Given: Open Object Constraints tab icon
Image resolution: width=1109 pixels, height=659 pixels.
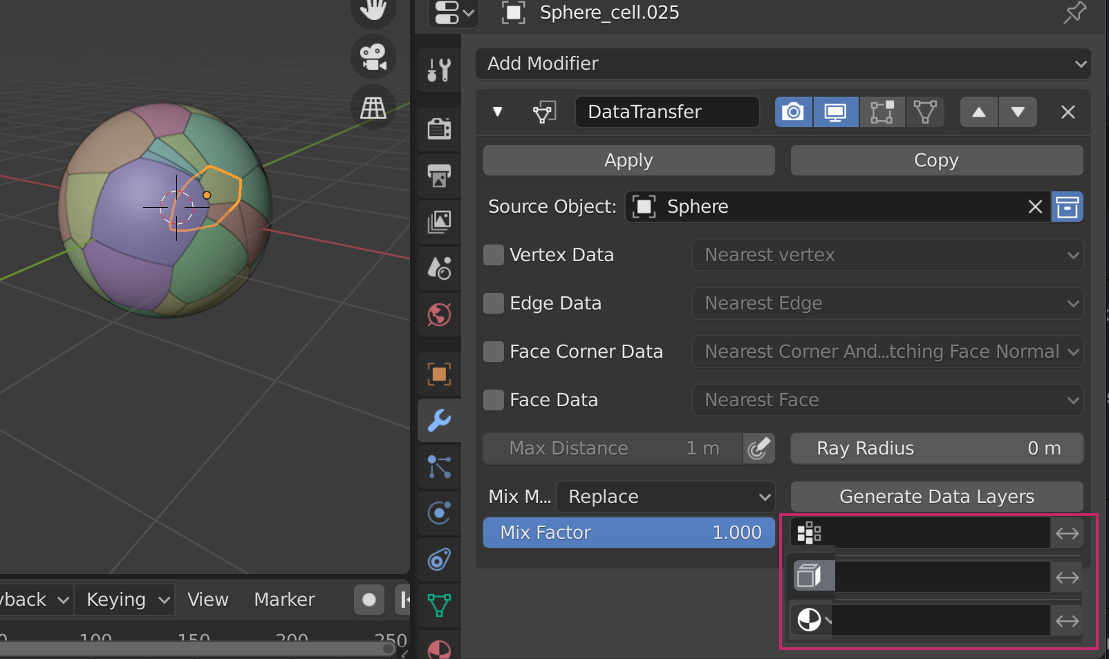Looking at the screenshot, I should [439, 560].
